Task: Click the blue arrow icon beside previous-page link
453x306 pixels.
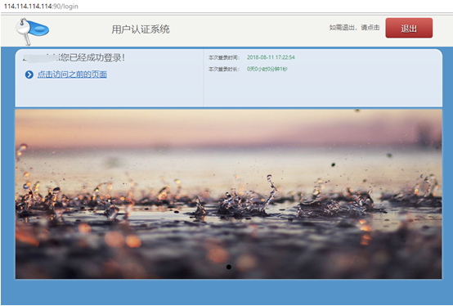Action: (29, 74)
